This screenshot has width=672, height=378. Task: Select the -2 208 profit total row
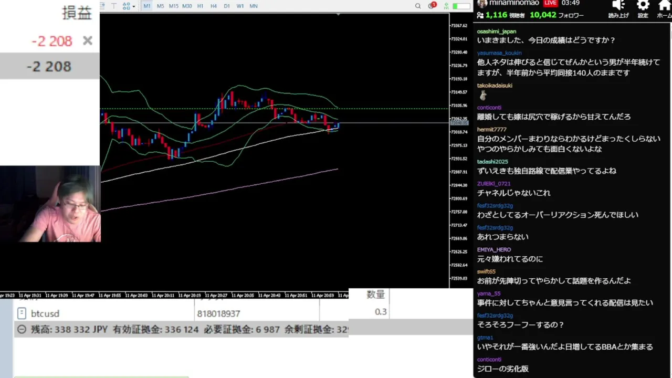tap(49, 66)
